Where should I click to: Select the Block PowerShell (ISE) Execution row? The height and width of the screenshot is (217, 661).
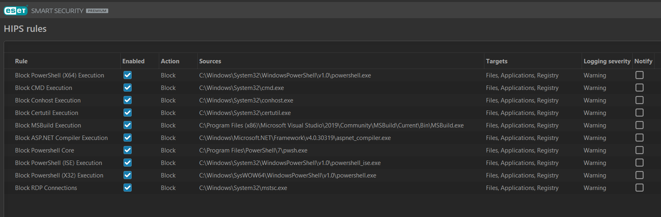click(x=58, y=163)
